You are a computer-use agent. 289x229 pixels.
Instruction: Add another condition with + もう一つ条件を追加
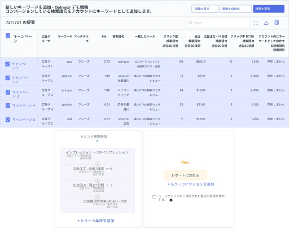96,221
